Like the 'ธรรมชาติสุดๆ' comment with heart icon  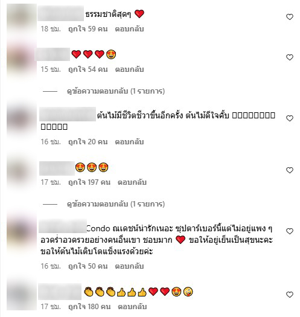[290, 17]
